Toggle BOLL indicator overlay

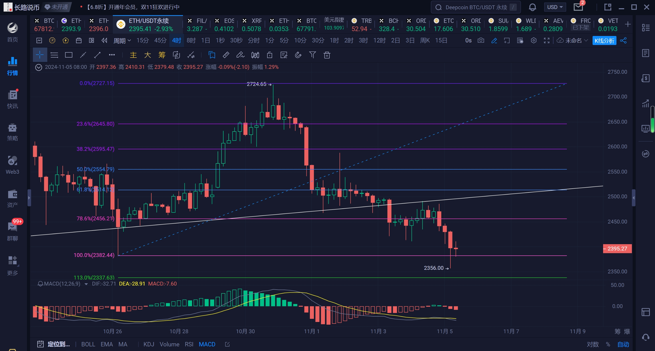tap(88, 344)
